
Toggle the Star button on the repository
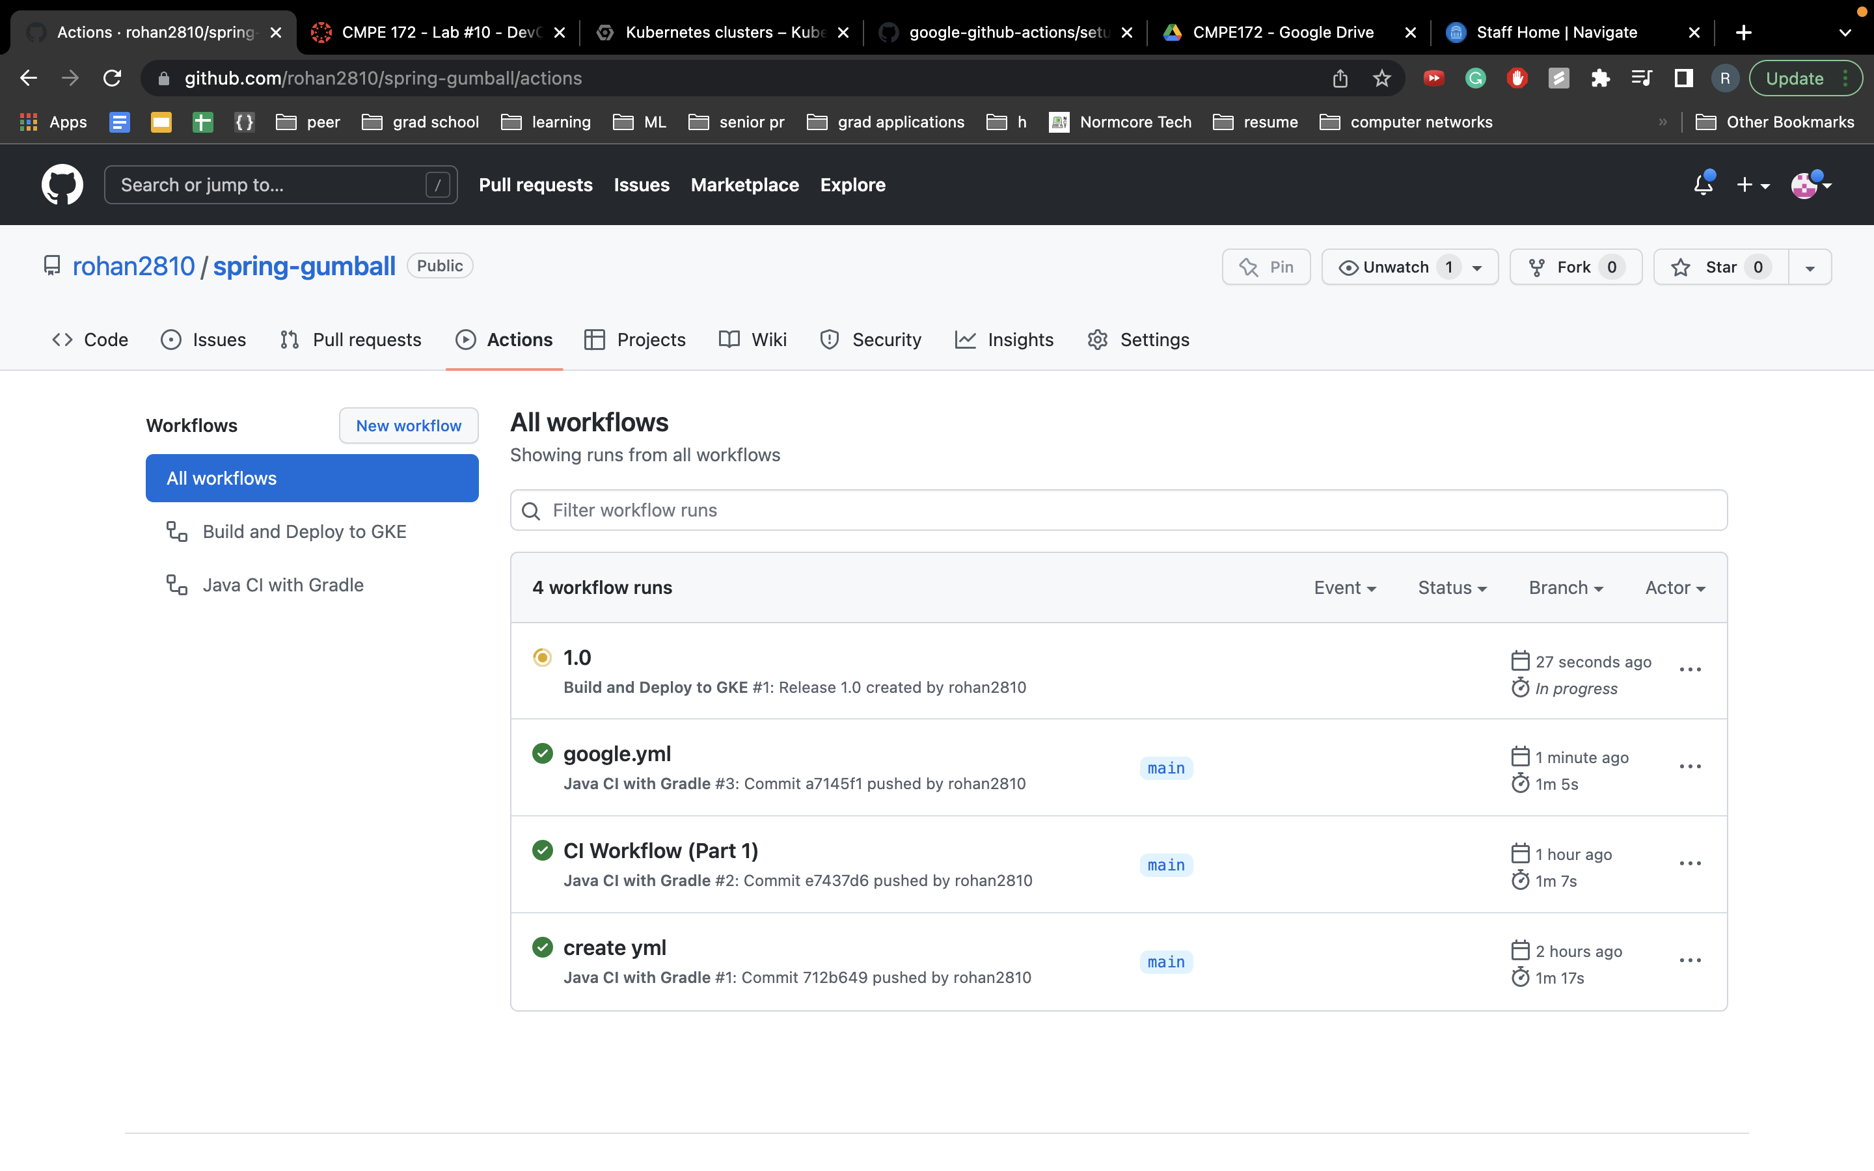[x=1720, y=267]
